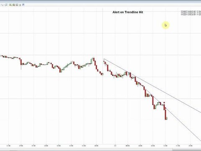
Task: Click the blue-tinted rightmost toolbar icon
Action: (23, 5)
